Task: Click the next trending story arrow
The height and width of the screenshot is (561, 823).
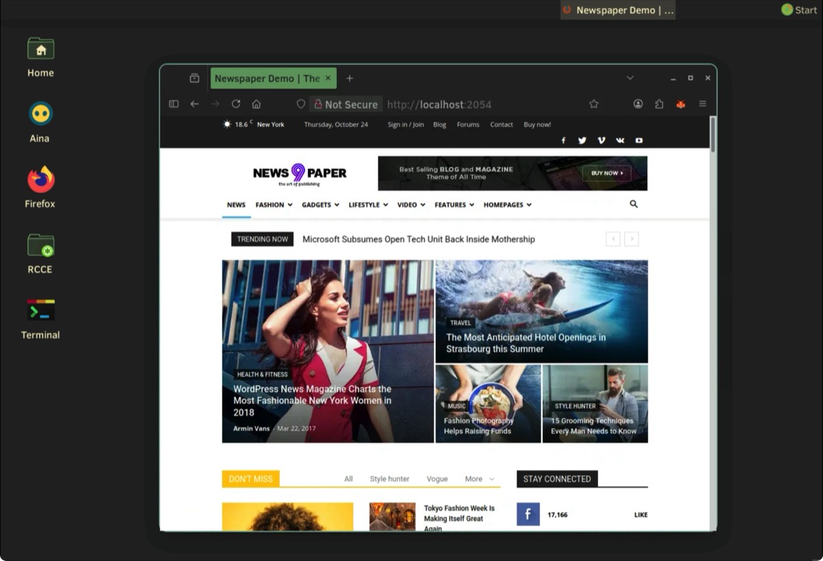Action: tap(632, 239)
